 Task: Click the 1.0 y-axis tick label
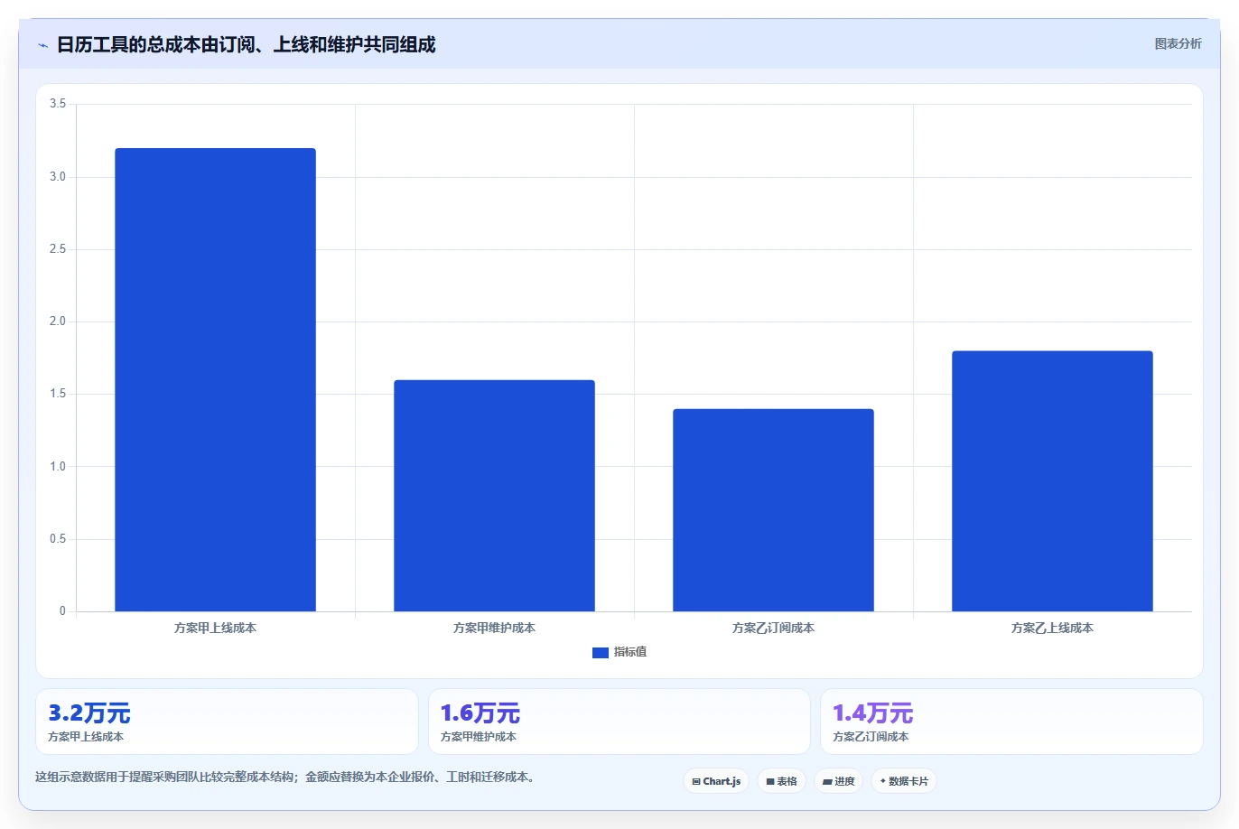(58, 467)
